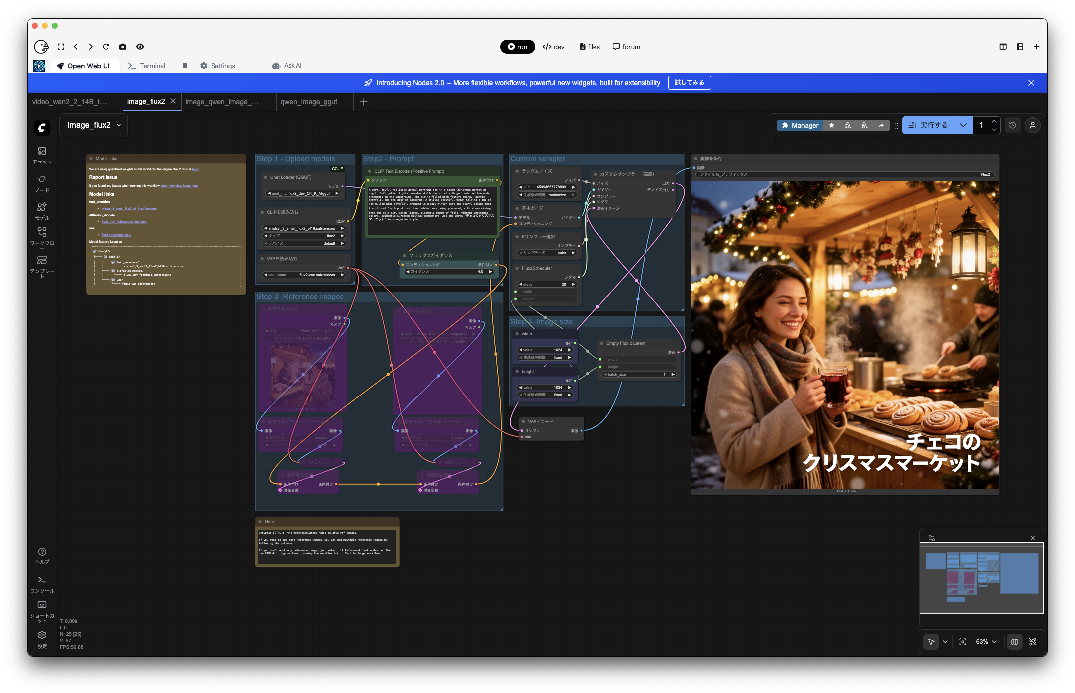Open the image_flux2 workflow name dropdown
The width and height of the screenshot is (1075, 693).
(x=118, y=125)
